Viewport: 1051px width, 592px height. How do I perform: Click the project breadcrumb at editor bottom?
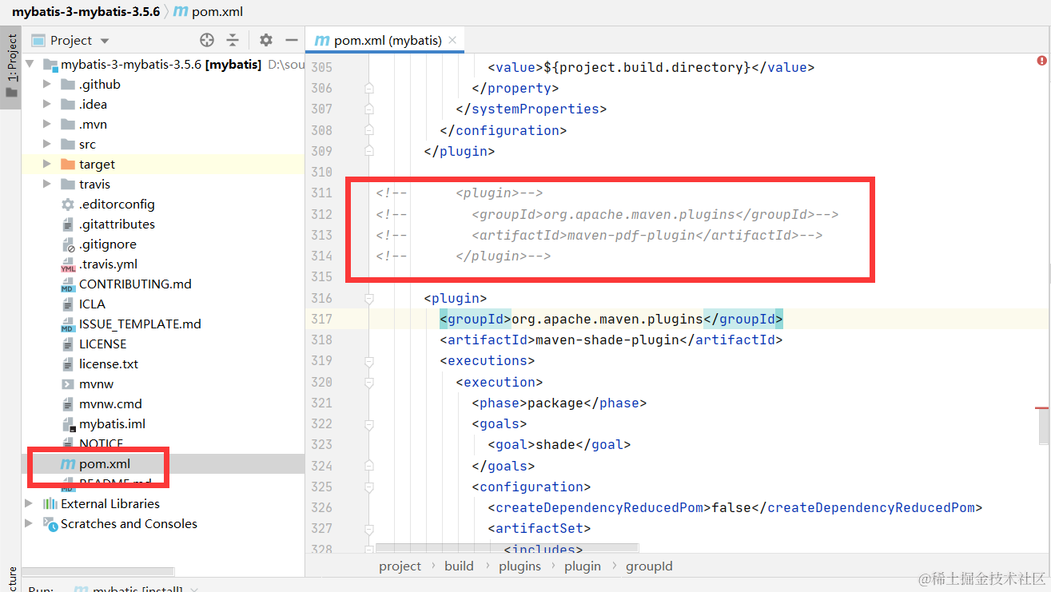pyautogui.click(x=400, y=566)
